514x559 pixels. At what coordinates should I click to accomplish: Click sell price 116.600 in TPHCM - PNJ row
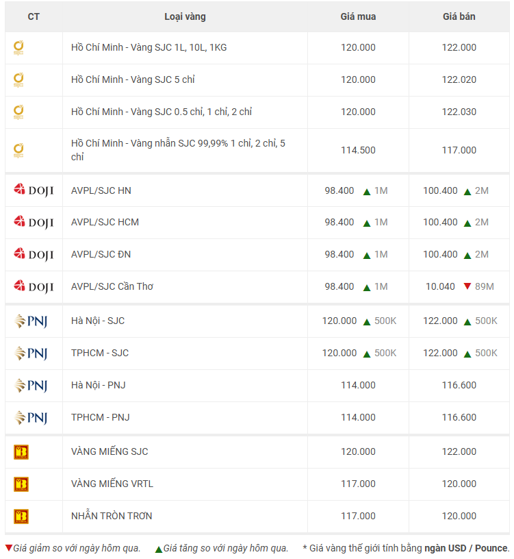tap(459, 417)
